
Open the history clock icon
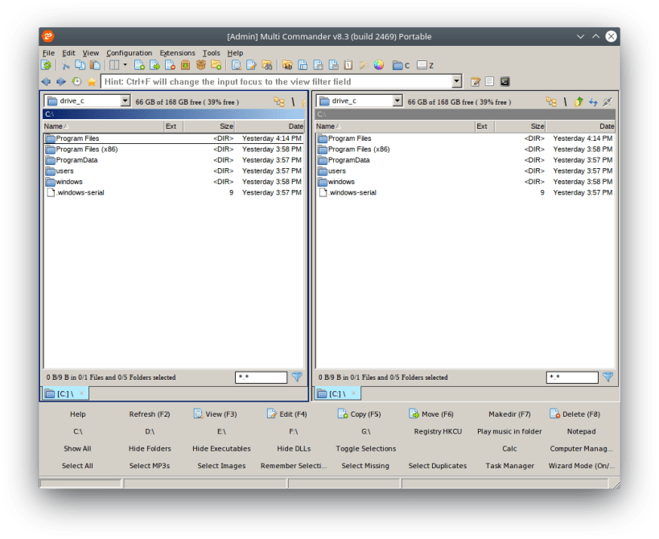(x=76, y=81)
